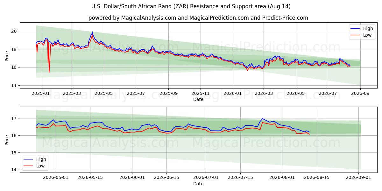Click the blue line sample in the lower chart legend
Viewport: 382px width, 191px height.
tap(28, 159)
